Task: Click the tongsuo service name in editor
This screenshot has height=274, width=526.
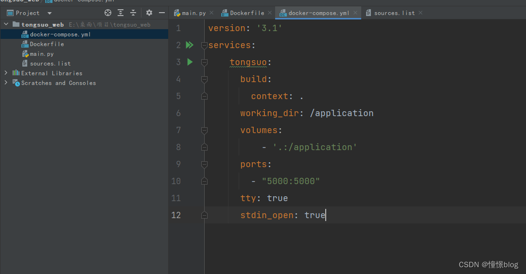Action: point(248,62)
